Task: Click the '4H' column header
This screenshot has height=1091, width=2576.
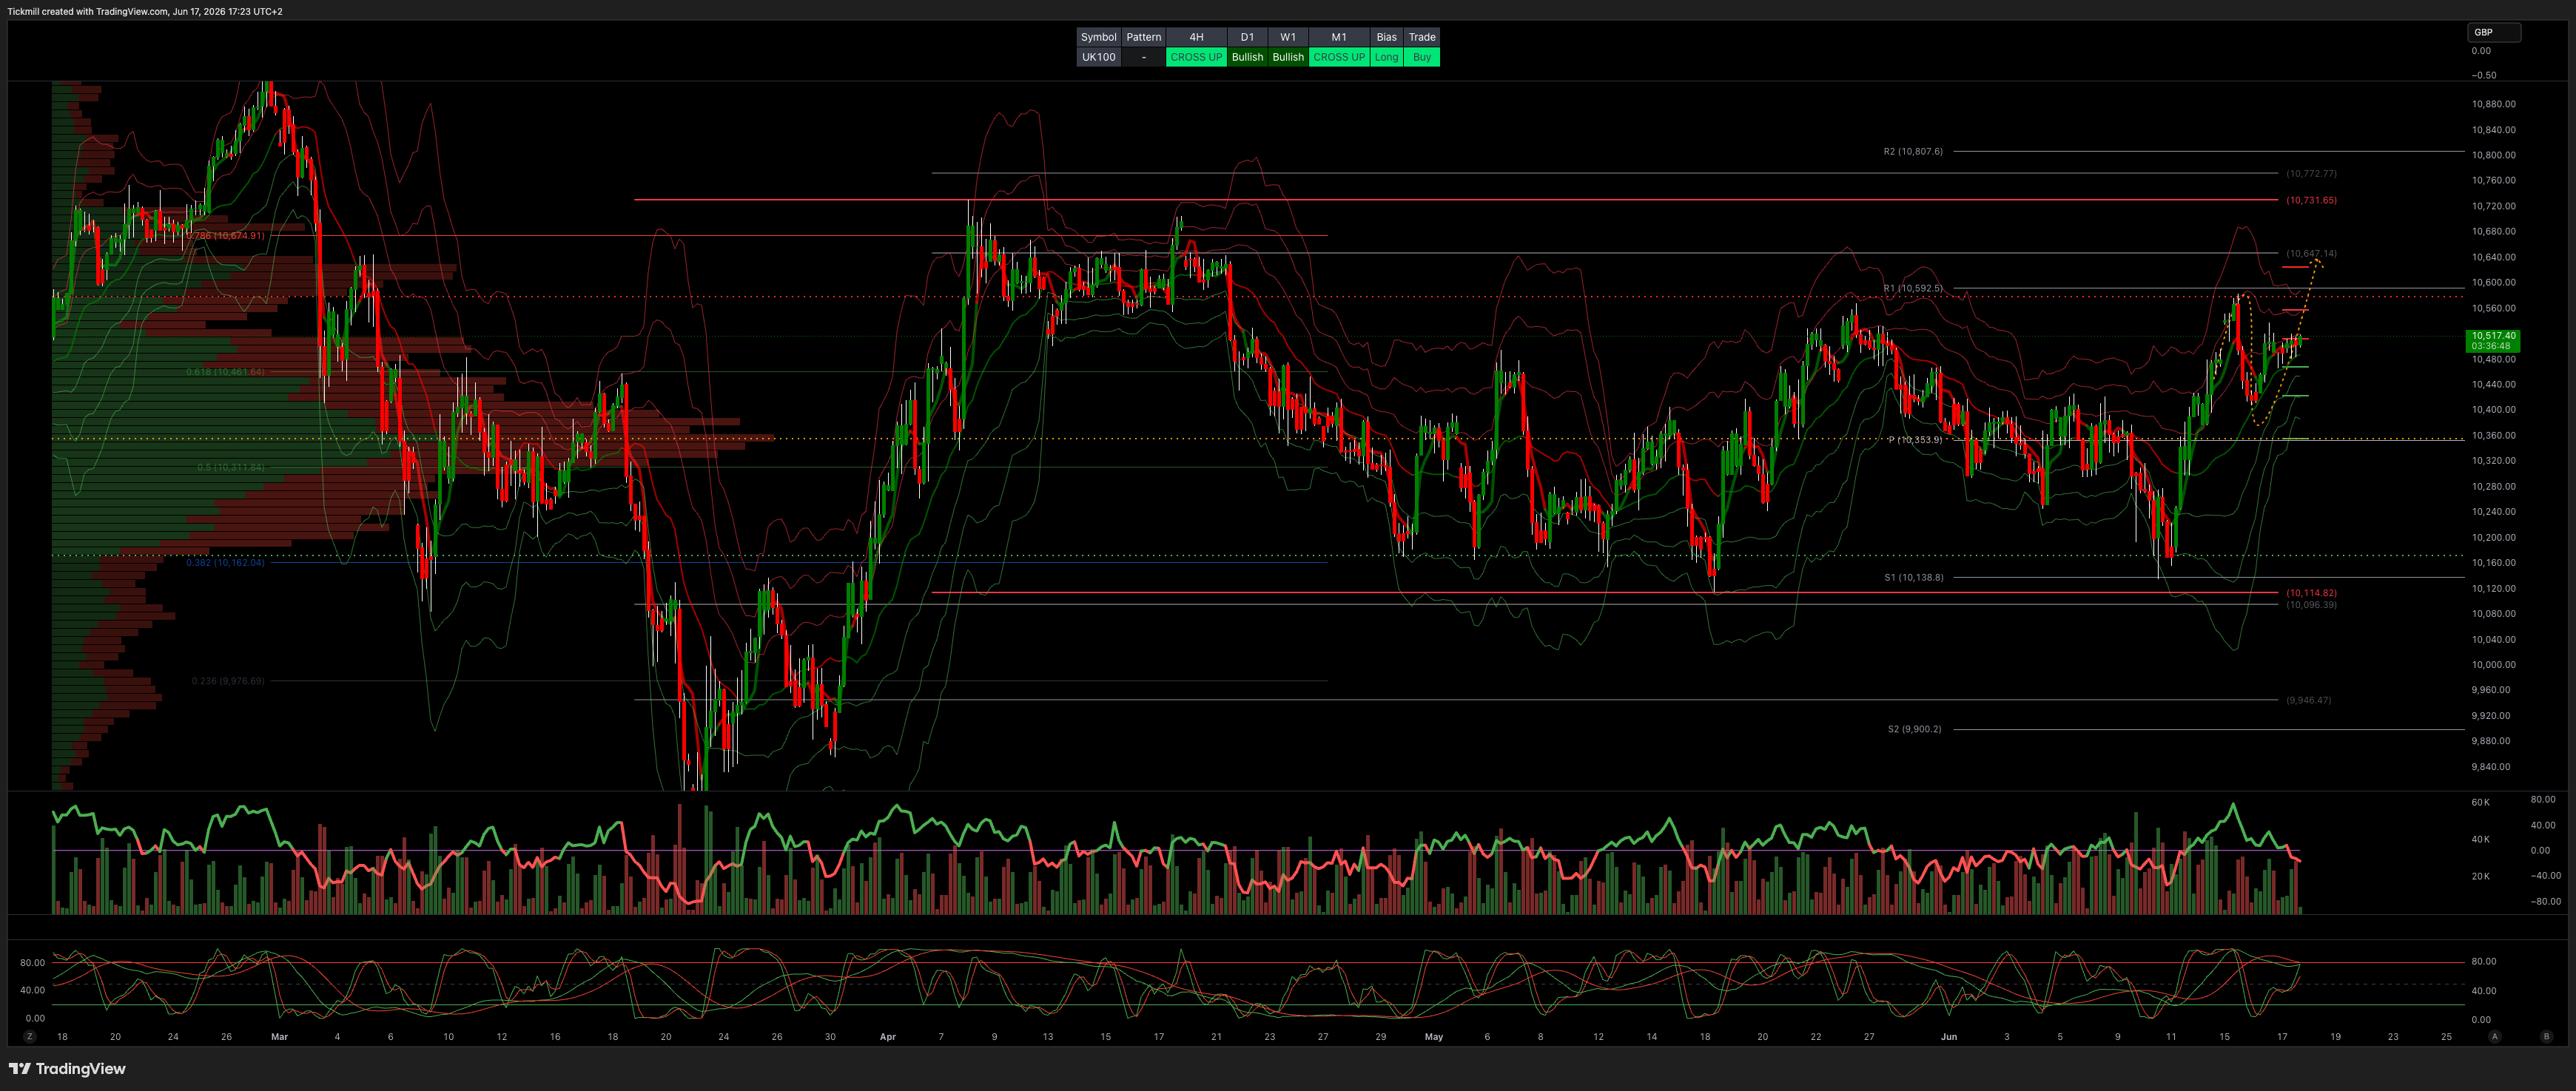Action: tap(1196, 37)
